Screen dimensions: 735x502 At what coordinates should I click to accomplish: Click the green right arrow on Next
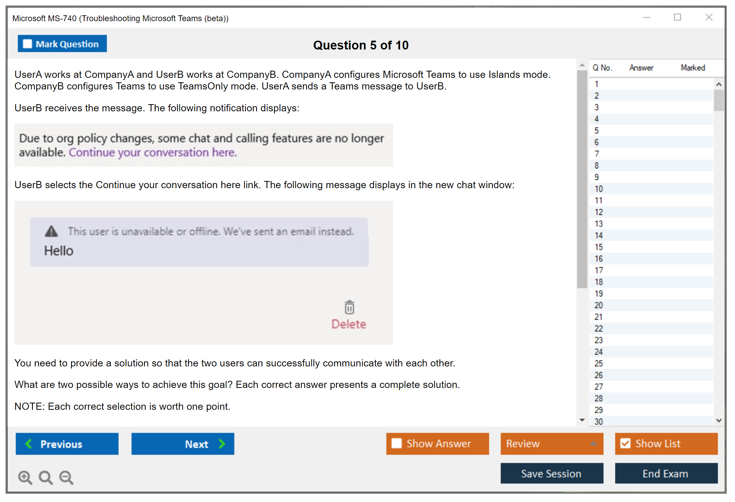click(x=222, y=444)
